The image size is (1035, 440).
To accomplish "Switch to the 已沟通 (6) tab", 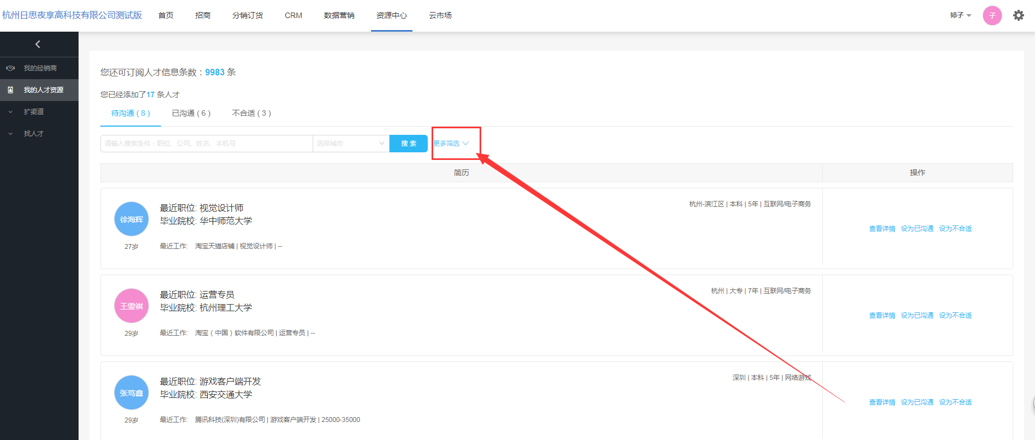I will (x=191, y=113).
